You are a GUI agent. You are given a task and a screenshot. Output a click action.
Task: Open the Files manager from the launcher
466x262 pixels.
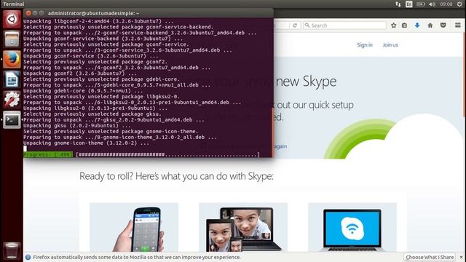(12, 39)
